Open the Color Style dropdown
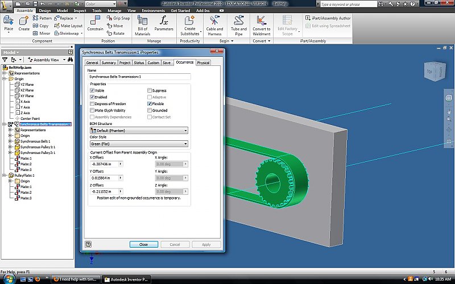The height and width of the screenshot is (284, 455). pyautogui.click(x=139, y=144)
